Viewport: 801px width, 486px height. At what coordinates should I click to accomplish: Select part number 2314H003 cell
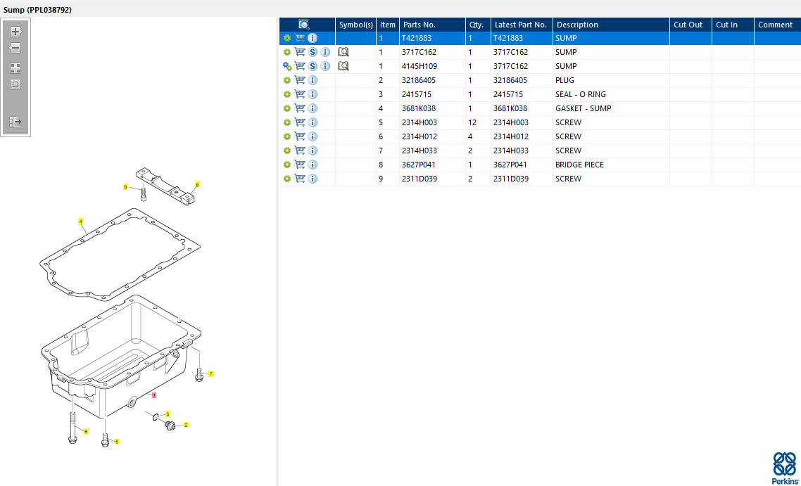pyautogui.click(x=420, y=122)
